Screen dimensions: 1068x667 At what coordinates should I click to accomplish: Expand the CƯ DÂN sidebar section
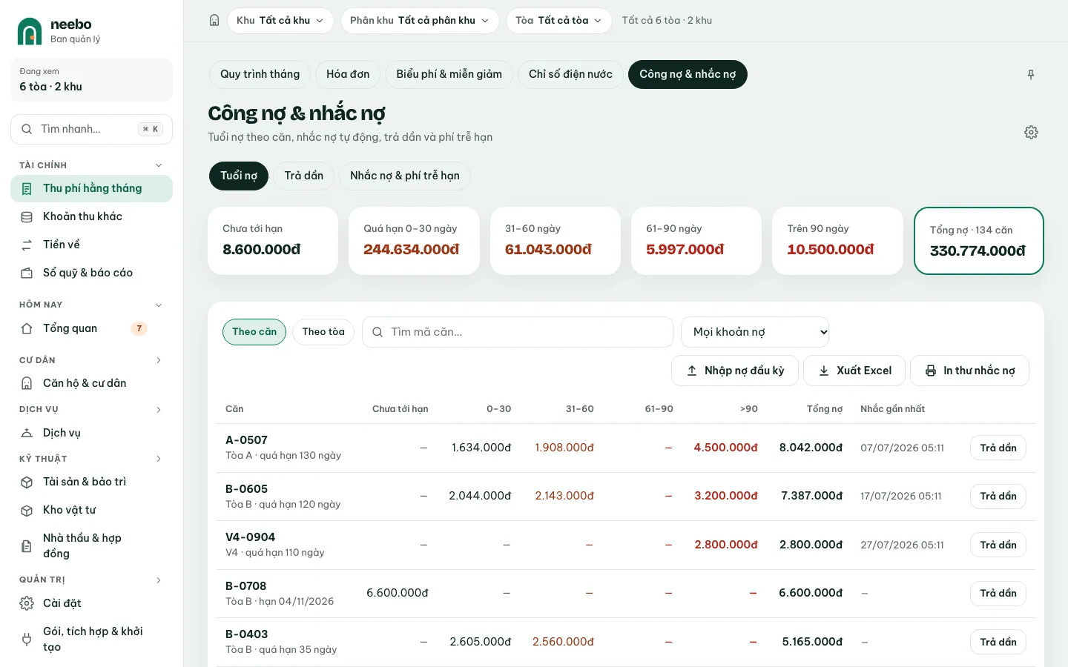click(x=159, y=360)
